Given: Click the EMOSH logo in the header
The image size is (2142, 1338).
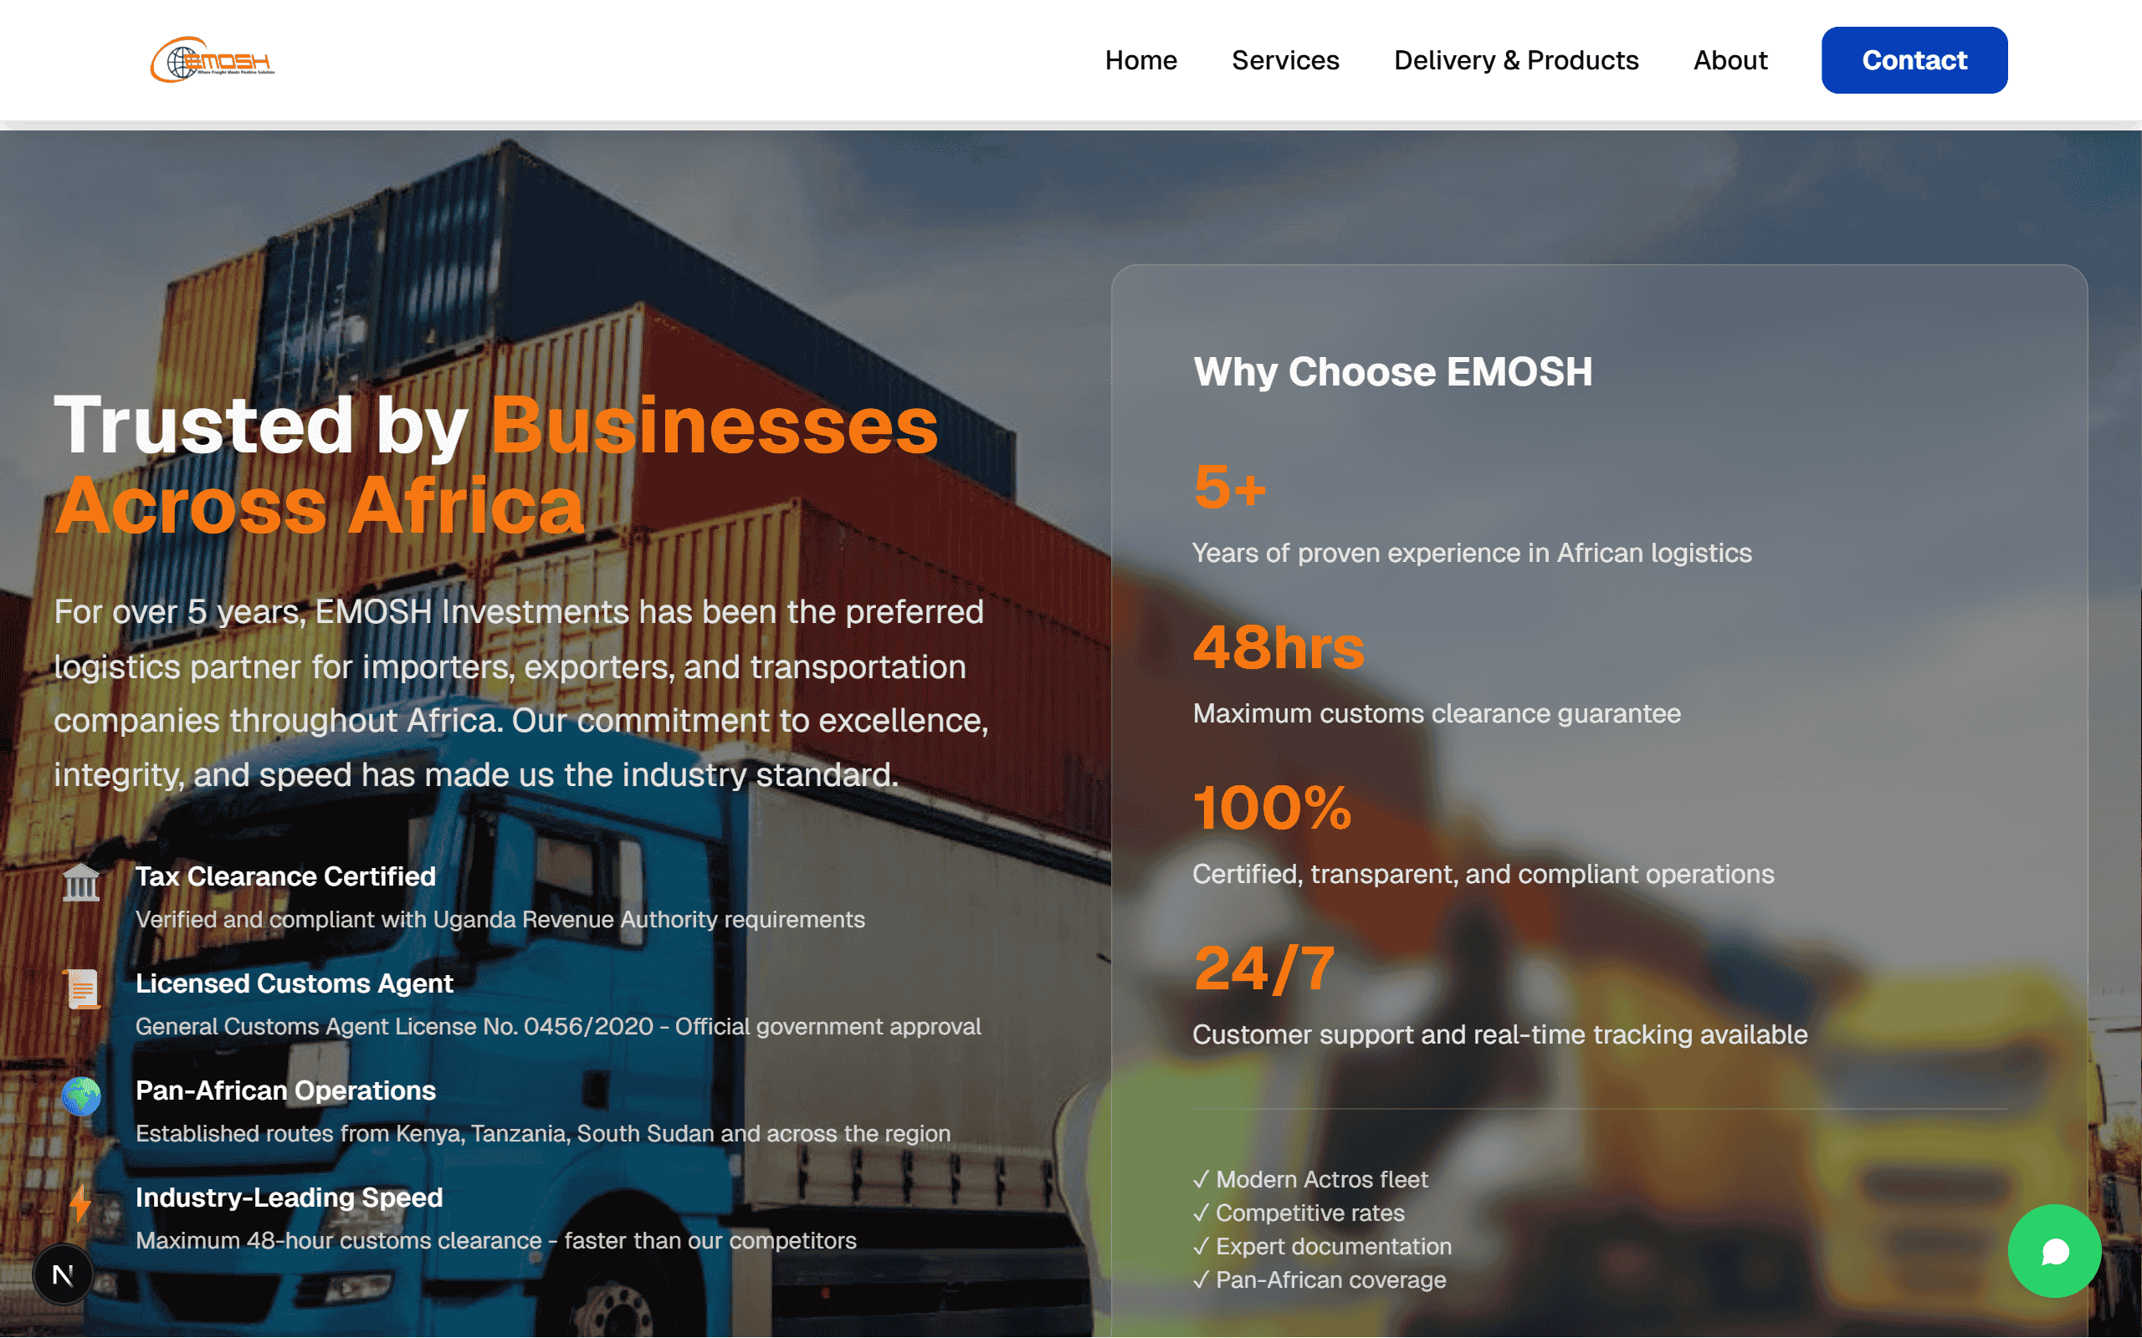Looking at the screenshot, I should point(213,60).
